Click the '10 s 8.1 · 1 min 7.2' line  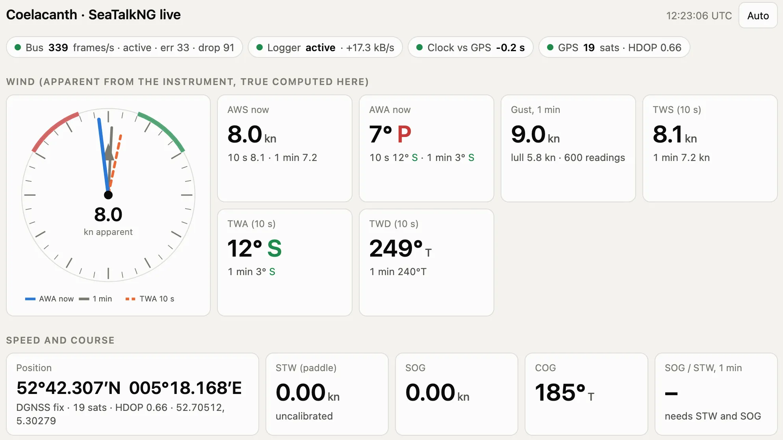coord(272,158)
